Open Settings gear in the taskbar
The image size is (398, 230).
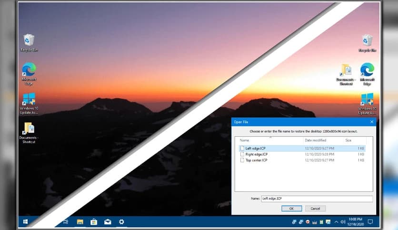click(x=121, y=221)
